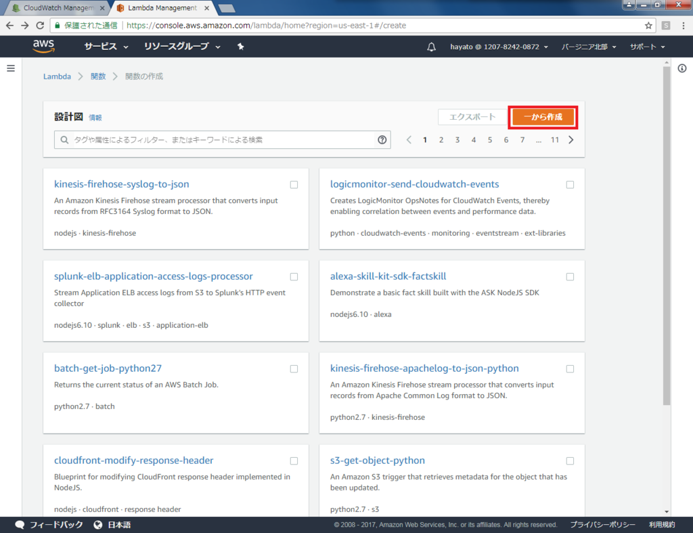Open the batch-get-job-python27 blueprint link
Image resolution: width=693 pixels, height=533 pixels.
108,368
